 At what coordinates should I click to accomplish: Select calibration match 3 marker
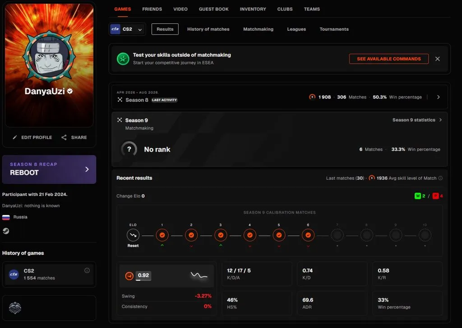point(220,235)
